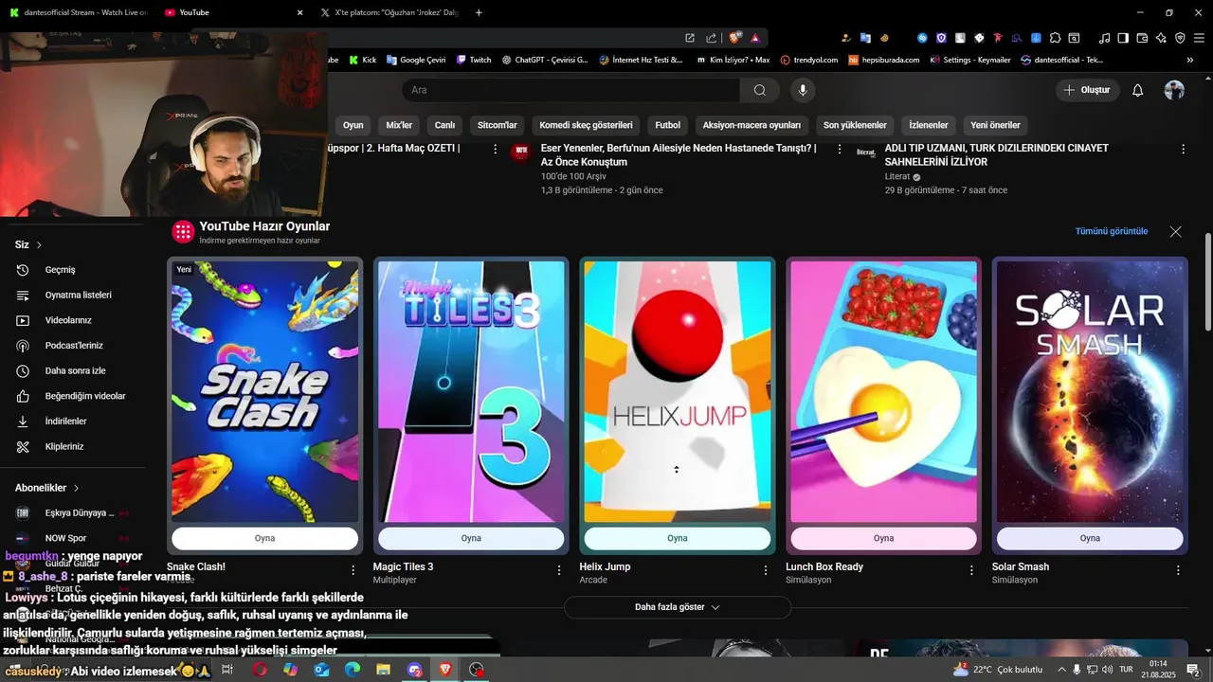The height and width of the screenshot is (682, 1213).
Task: Expand Daha fazla göster games
Action: tap(678, 607)
